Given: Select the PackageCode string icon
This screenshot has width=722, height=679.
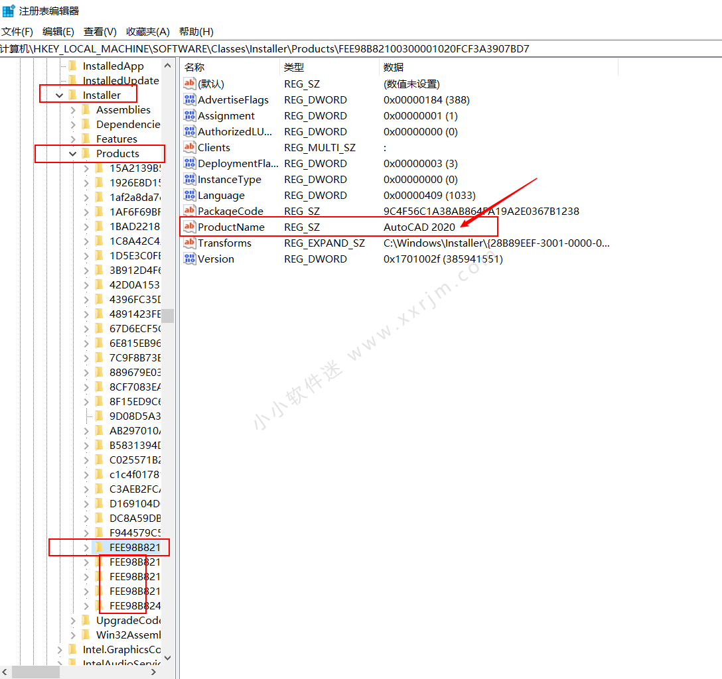Looking at the screenshot, I should tap(189, 211).
